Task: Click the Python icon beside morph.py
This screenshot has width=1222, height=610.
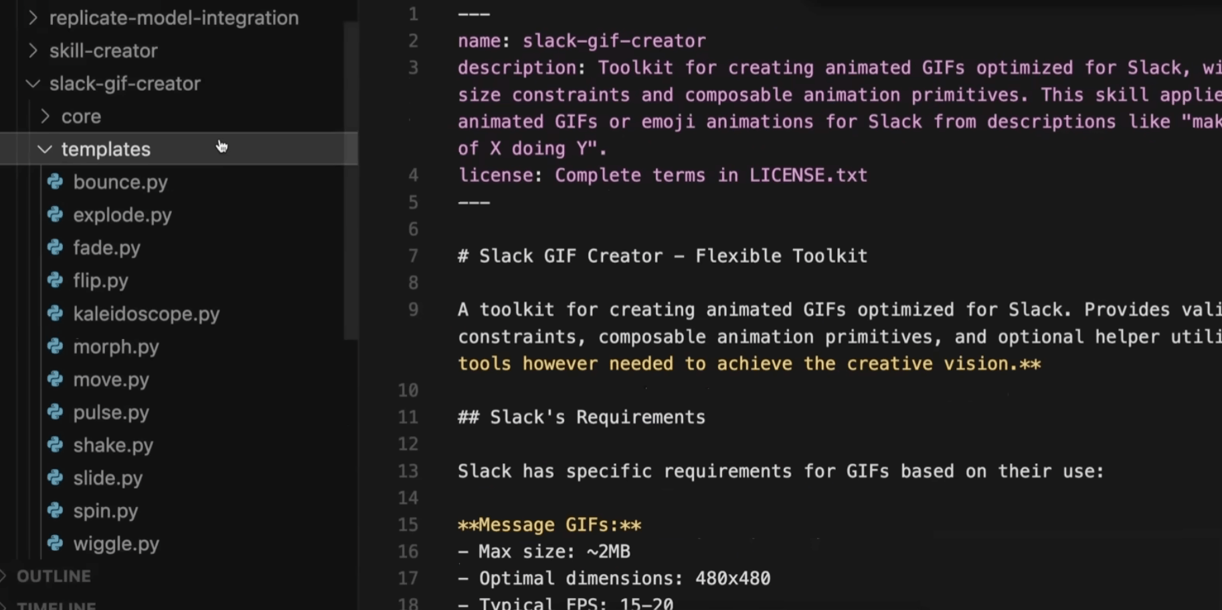Action: [x=55, y=346]
